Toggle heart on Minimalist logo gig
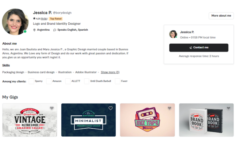The height and width of the screenshot is (147, 236). (x=111, y=108)
